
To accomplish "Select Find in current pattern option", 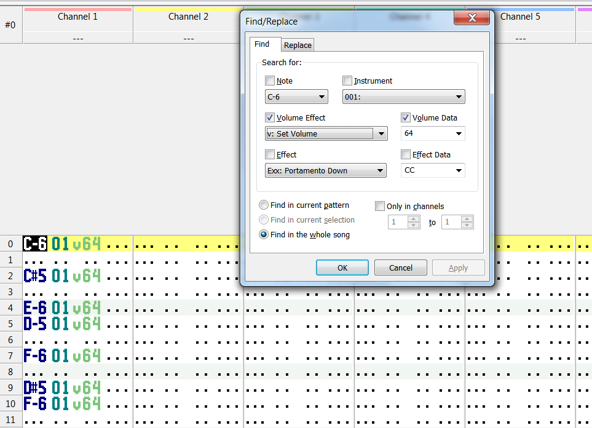I will point(264,205).
